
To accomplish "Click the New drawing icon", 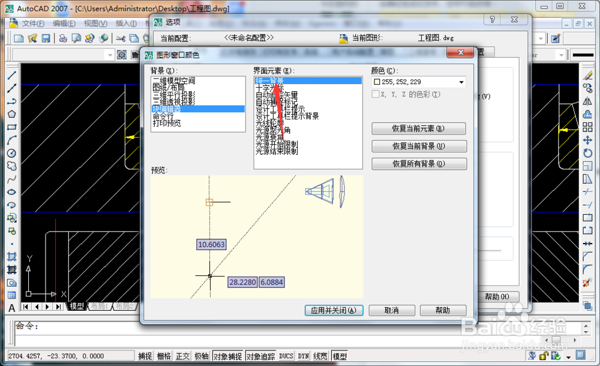I will click(x=19, y=38).
